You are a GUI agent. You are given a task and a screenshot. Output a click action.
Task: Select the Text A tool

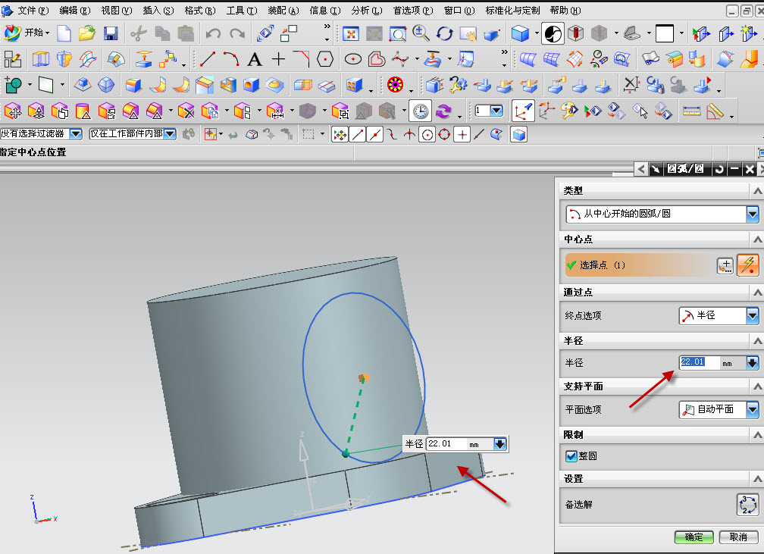pos(255,59)
